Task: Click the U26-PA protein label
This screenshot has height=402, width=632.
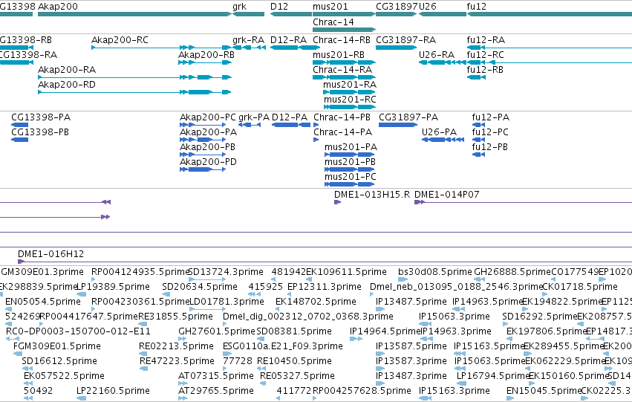Action: tap(439, 132)
